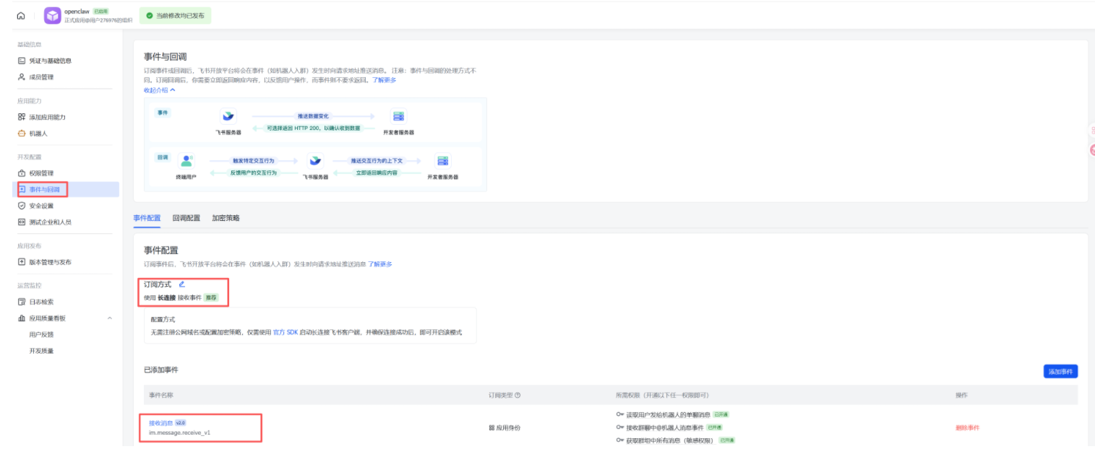The height and width of the screenshot is (457, 1095).
Task: Click the 权限管理 lock icon
Action: (22, 173)
